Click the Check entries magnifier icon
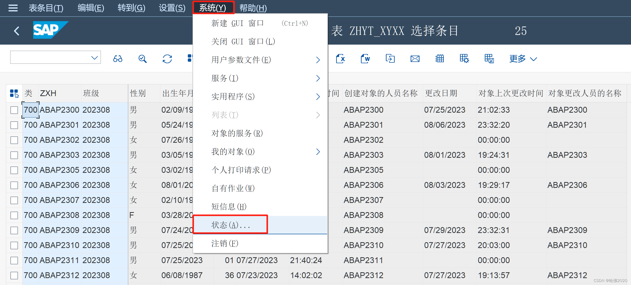This screenshot has height=285, width=631. [142, 59]
